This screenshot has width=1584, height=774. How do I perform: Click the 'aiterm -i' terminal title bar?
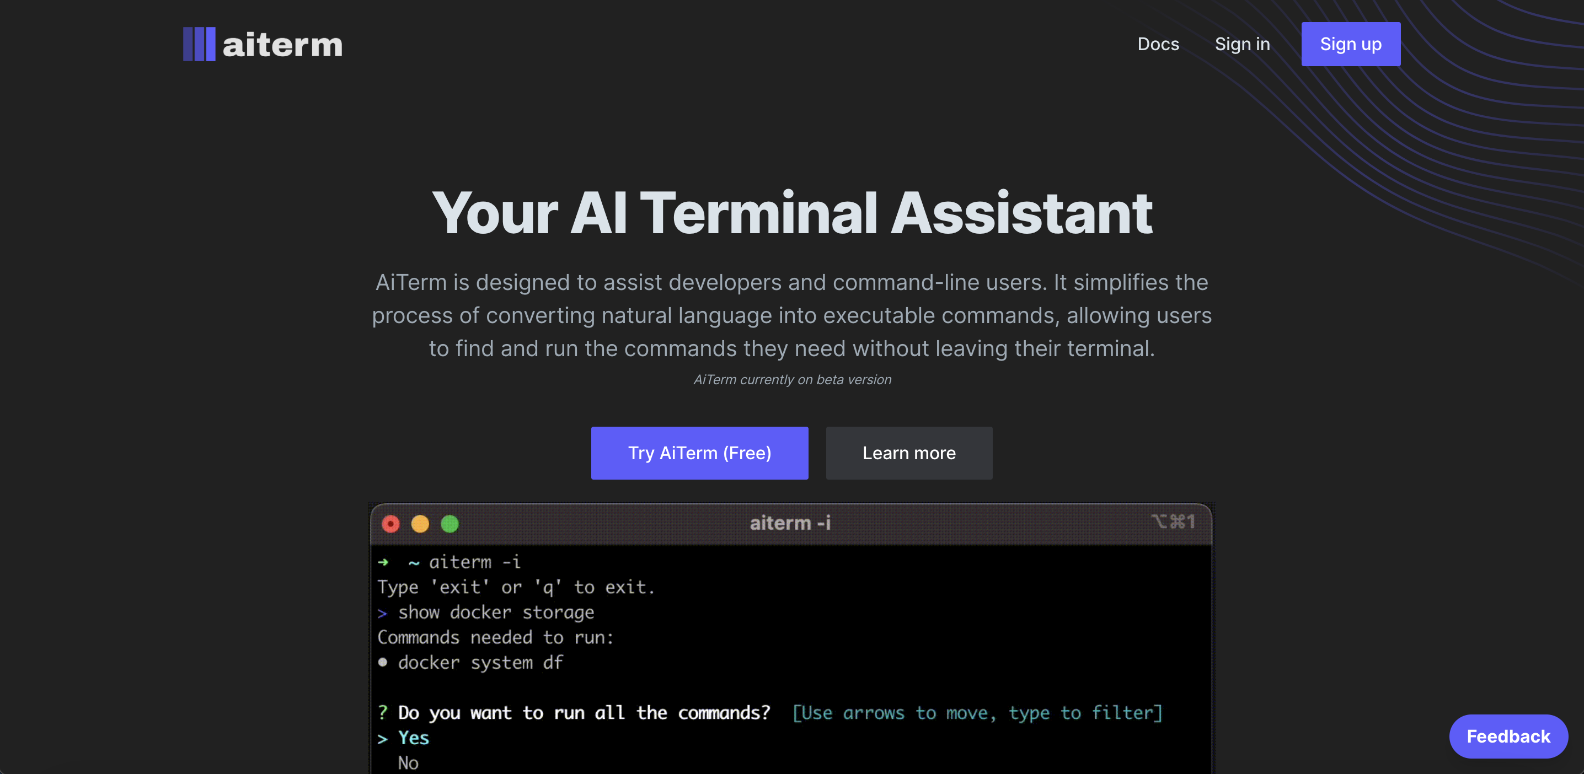(790, 523)
